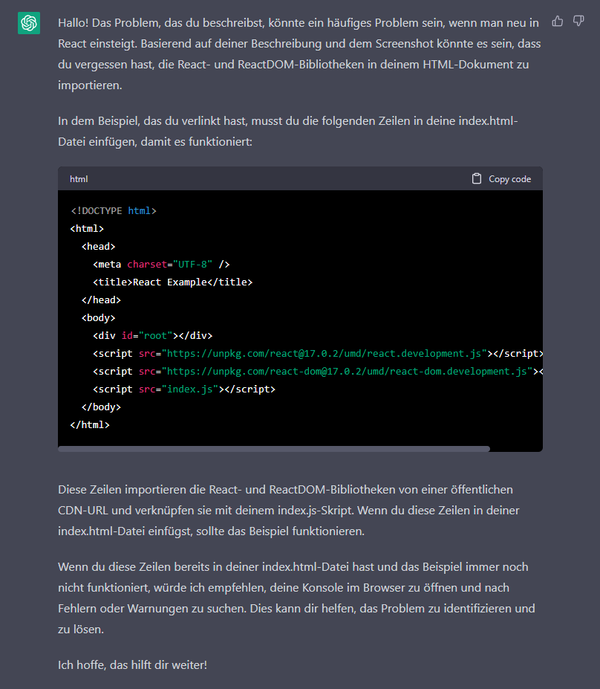
Task: Click the opening <html> tag line
Action: [x=87, y=228]
